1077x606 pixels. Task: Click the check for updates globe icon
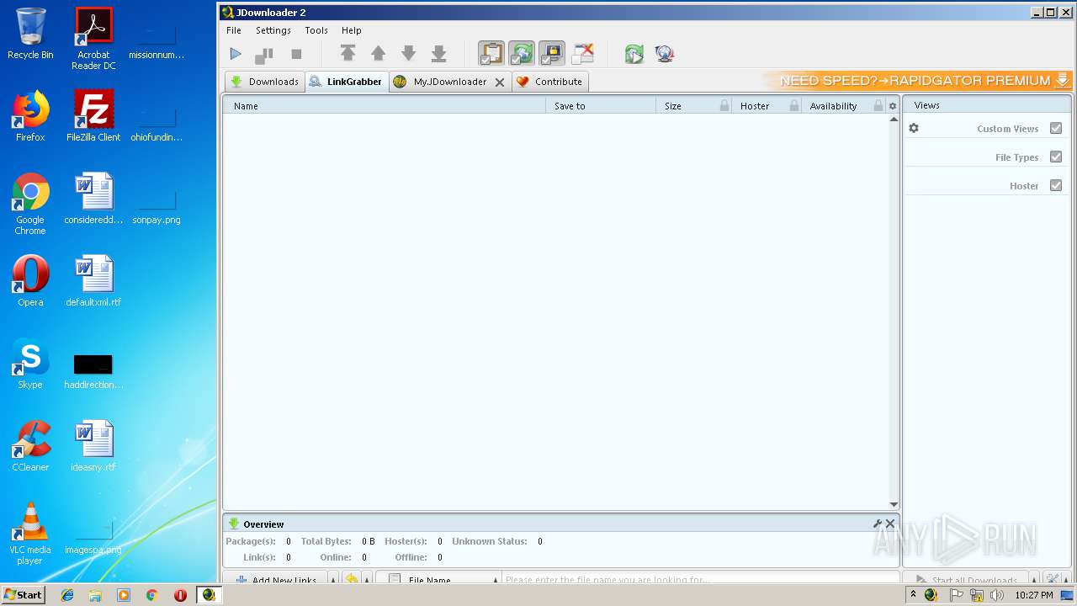[665, 54]
